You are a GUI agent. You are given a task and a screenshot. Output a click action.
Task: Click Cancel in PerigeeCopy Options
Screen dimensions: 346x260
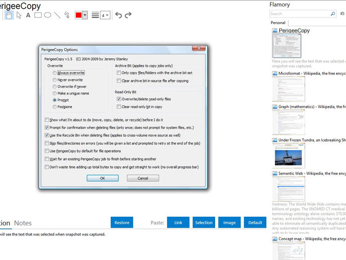143,178
